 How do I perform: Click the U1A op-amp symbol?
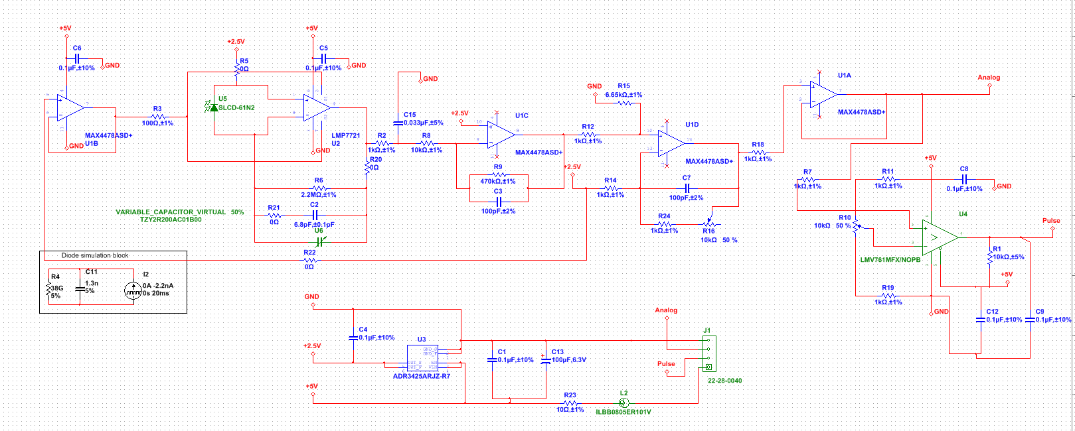tap(823, 94)
